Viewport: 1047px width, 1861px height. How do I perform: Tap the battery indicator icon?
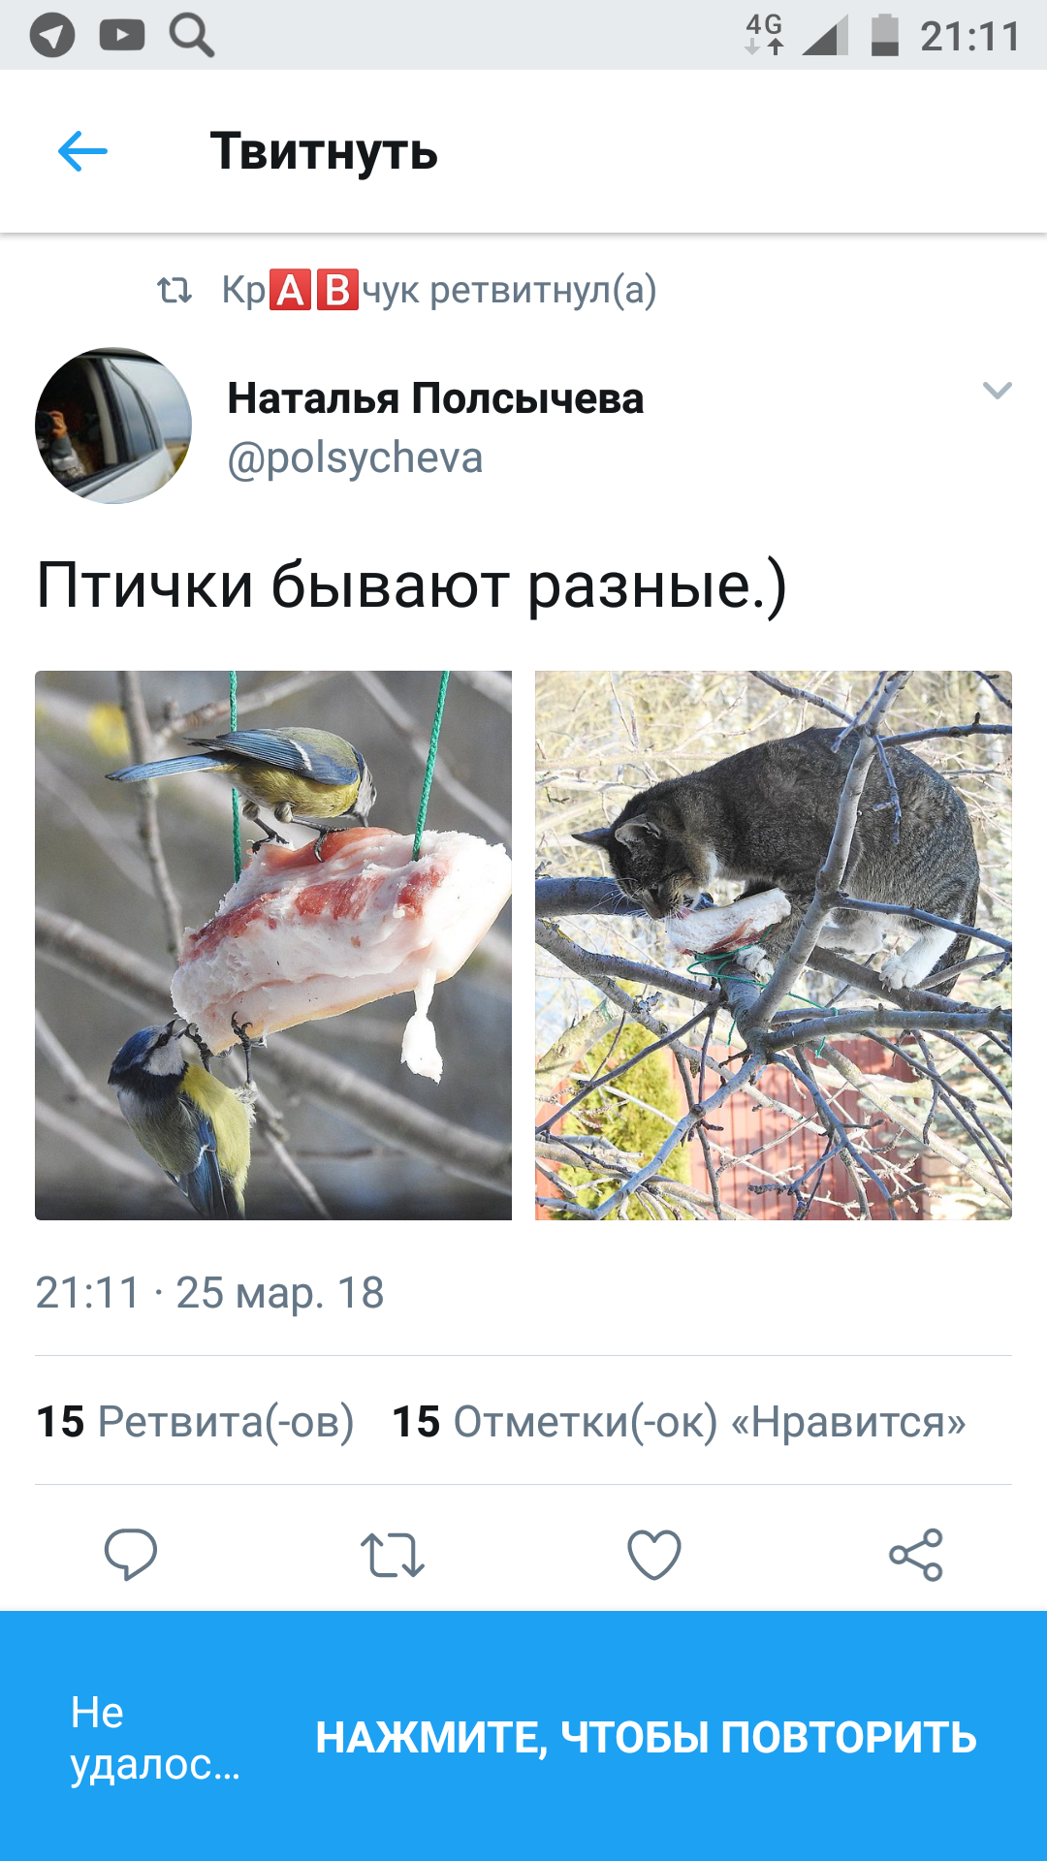884,36
